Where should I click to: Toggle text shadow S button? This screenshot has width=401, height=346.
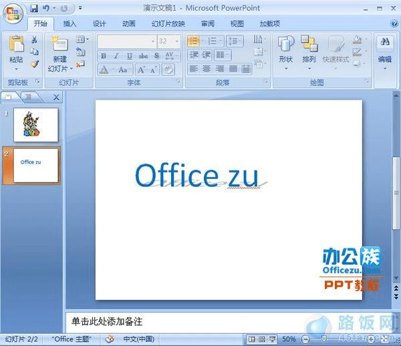click(156, 56)
